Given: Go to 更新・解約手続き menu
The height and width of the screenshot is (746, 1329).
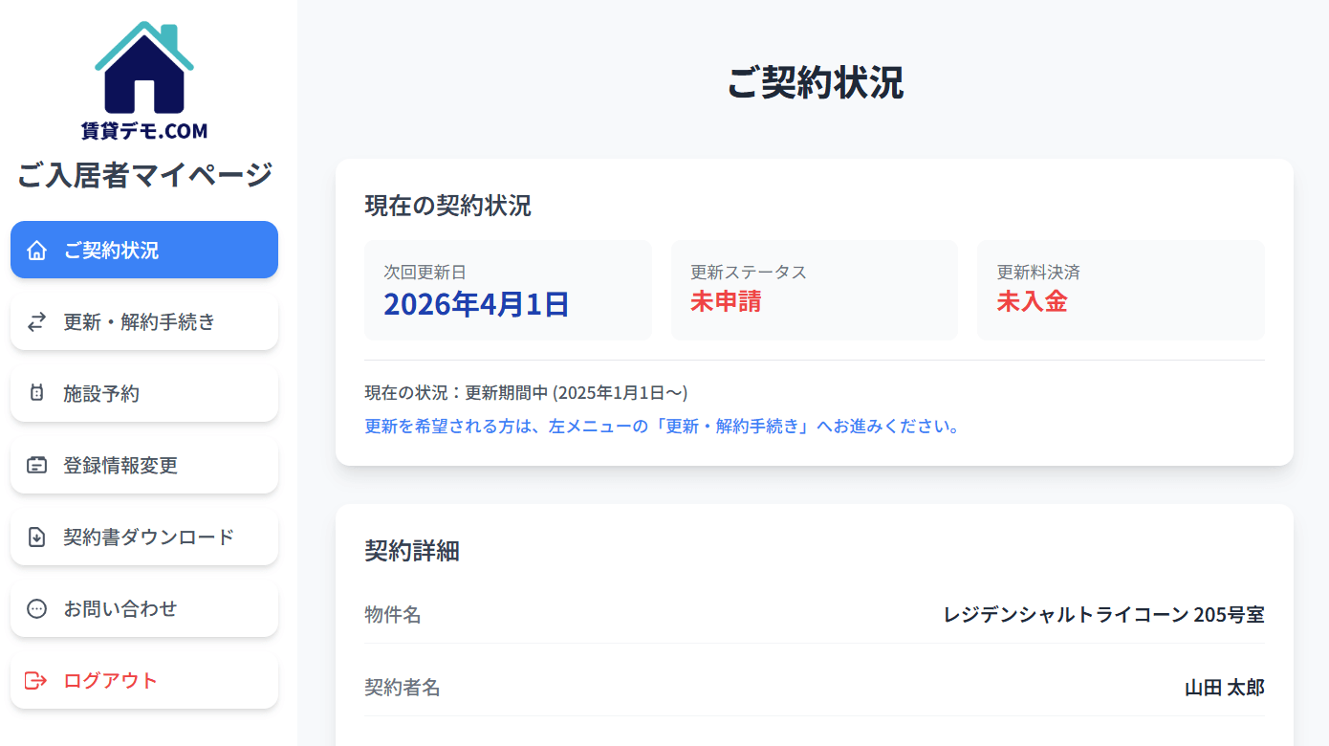Looking at the screenshot, I should [144, 322].
